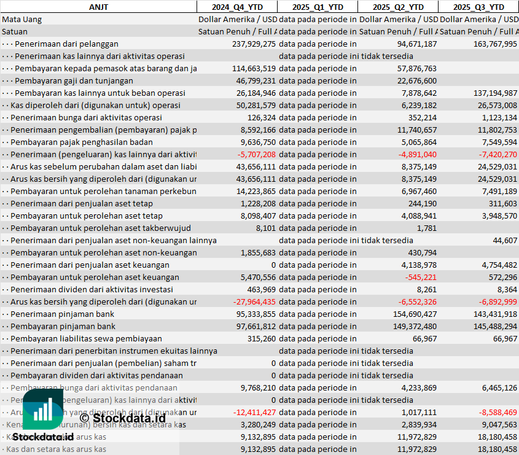Click the red -8,588,469 value cell
The width and height of the screenshot is (519, 455).
(x=494, y=412)
